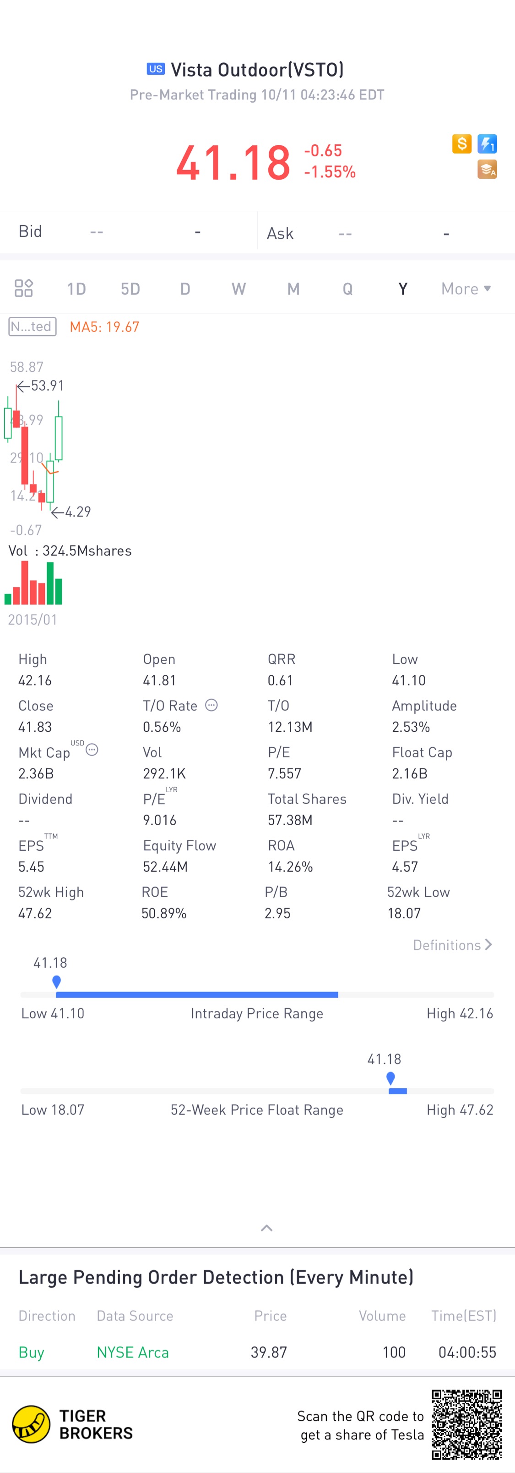This screenshot has height=1473, width=515.
Task: Tap the info icon beside T/O Rate
Action: 211,705
